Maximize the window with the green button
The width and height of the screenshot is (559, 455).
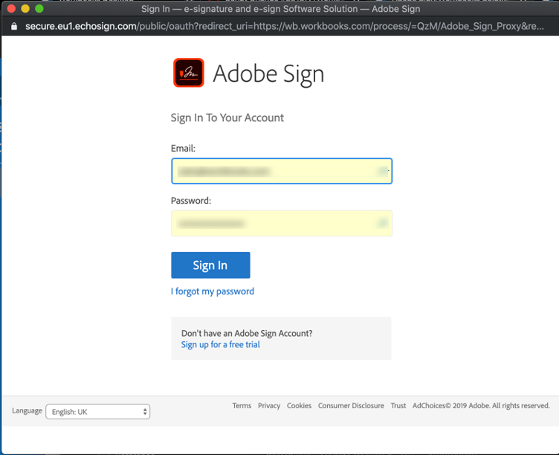39,9
